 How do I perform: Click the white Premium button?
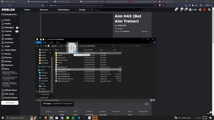point(10,103)
